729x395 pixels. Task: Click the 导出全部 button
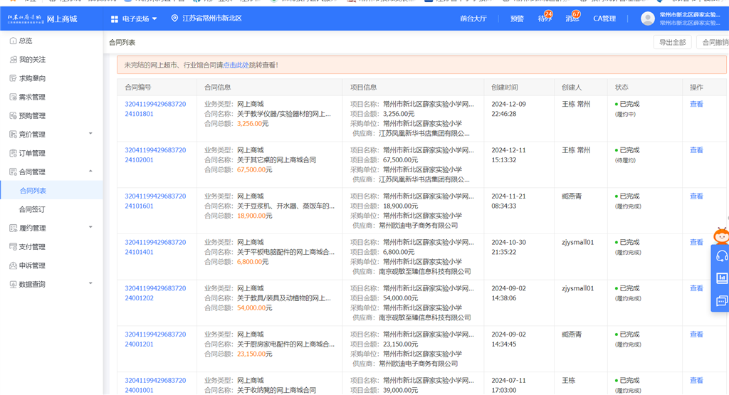(672, 42)
